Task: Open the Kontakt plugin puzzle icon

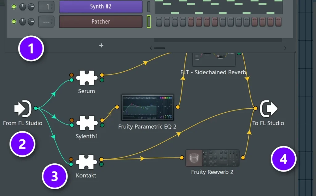Action: (86, 162)
